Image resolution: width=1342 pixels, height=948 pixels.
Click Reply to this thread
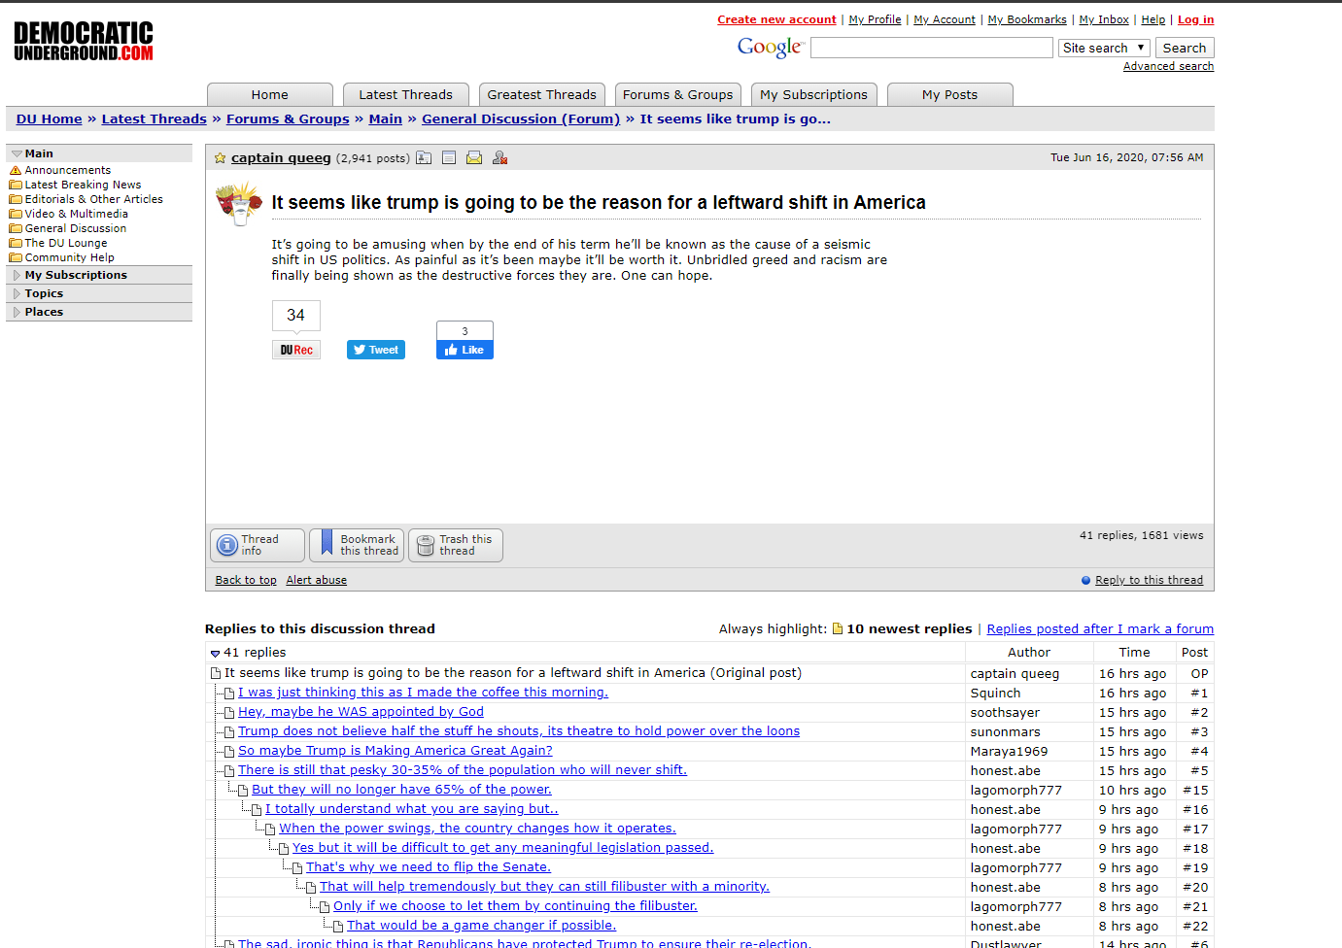click(1149, 580)
